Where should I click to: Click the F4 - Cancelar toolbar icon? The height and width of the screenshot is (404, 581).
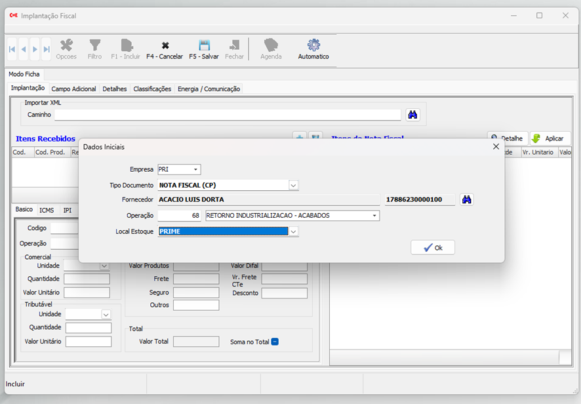tap(165, 46)
